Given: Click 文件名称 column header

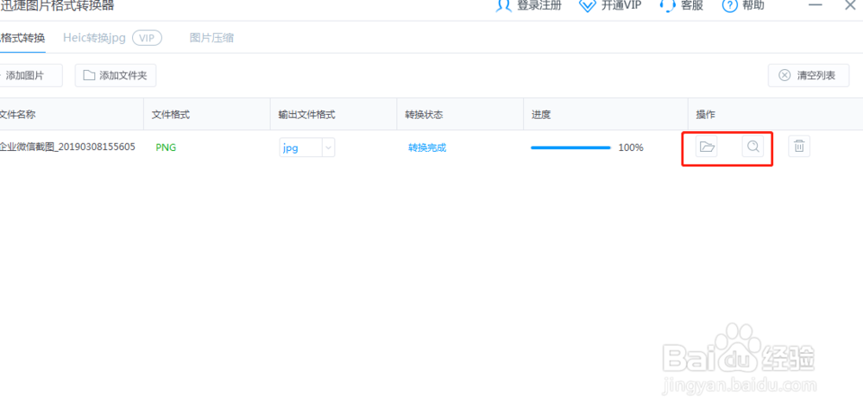Looking at the screenshot, I should point(17,115).
